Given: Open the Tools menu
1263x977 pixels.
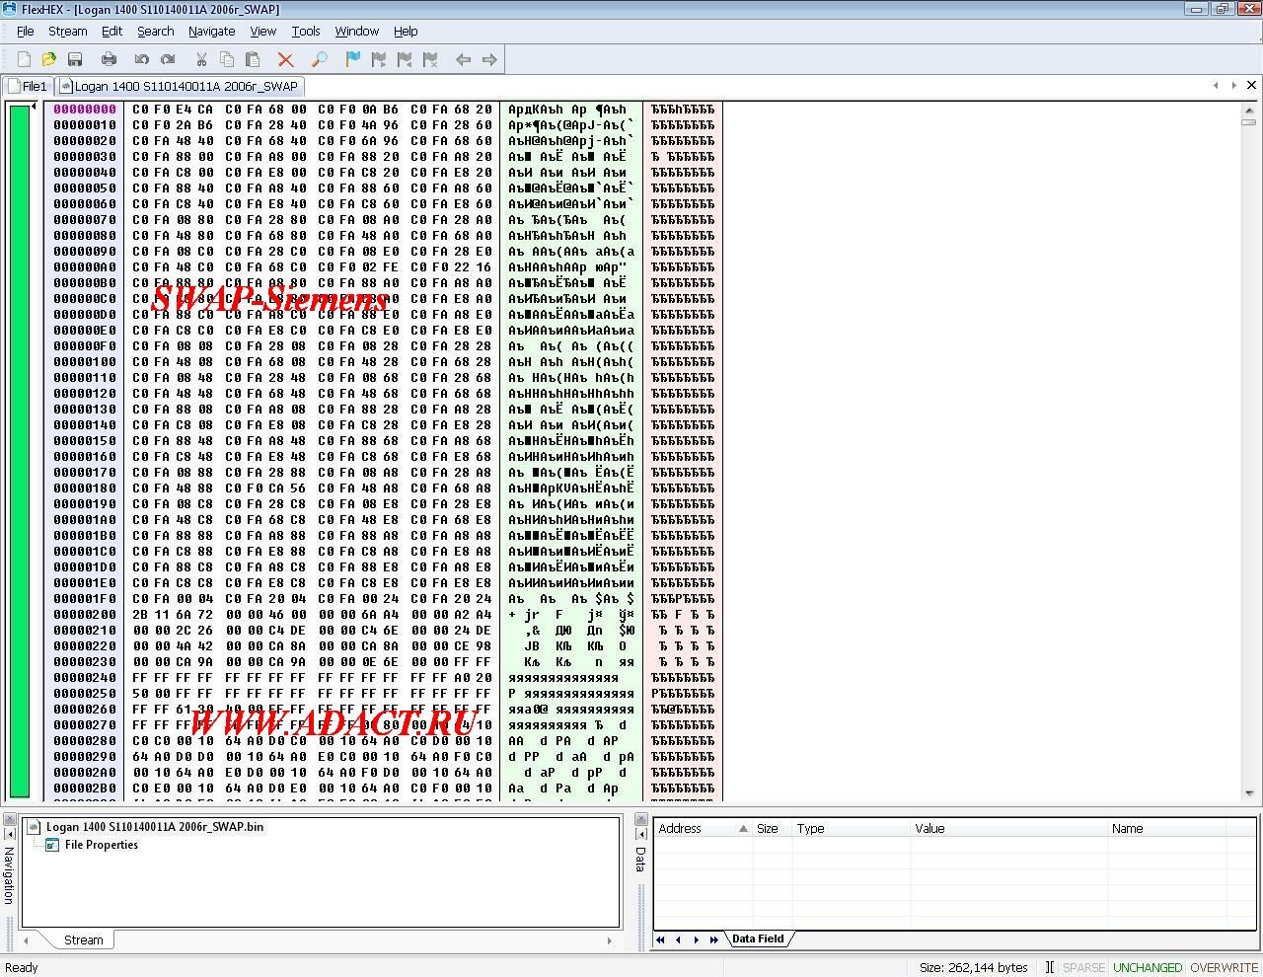Looking at the screenshot, I should tap(306, 32).
